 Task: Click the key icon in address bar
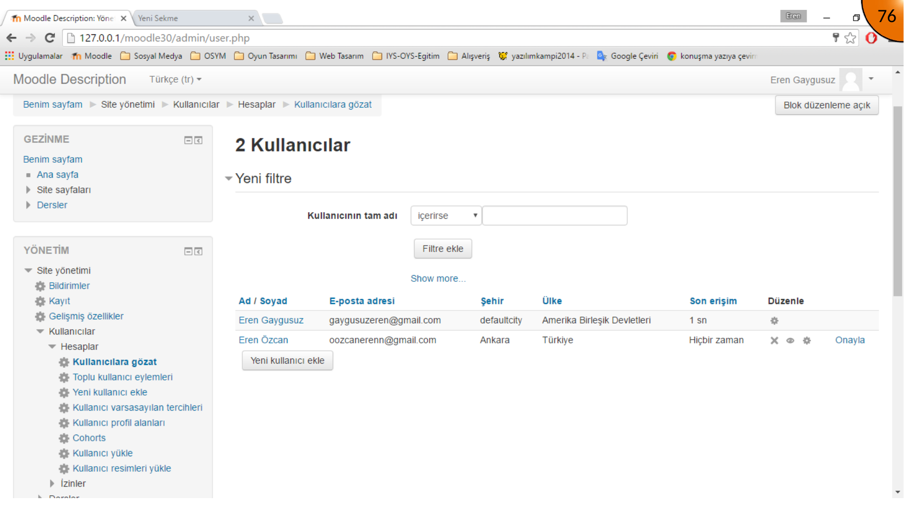click(x=836, y=38)
